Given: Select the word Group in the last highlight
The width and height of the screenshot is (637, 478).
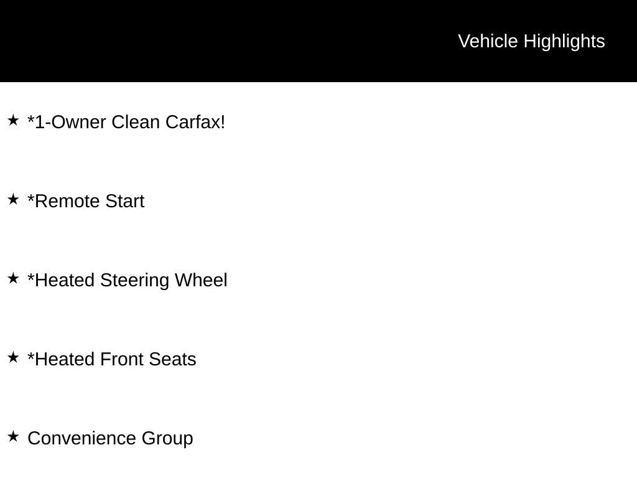Looking at the screenshot, I should (x=167, y=438).
